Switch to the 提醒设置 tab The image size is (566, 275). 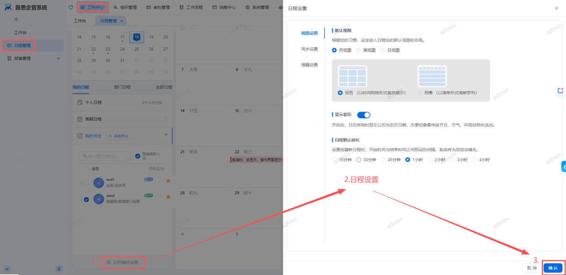coord(309,65)
